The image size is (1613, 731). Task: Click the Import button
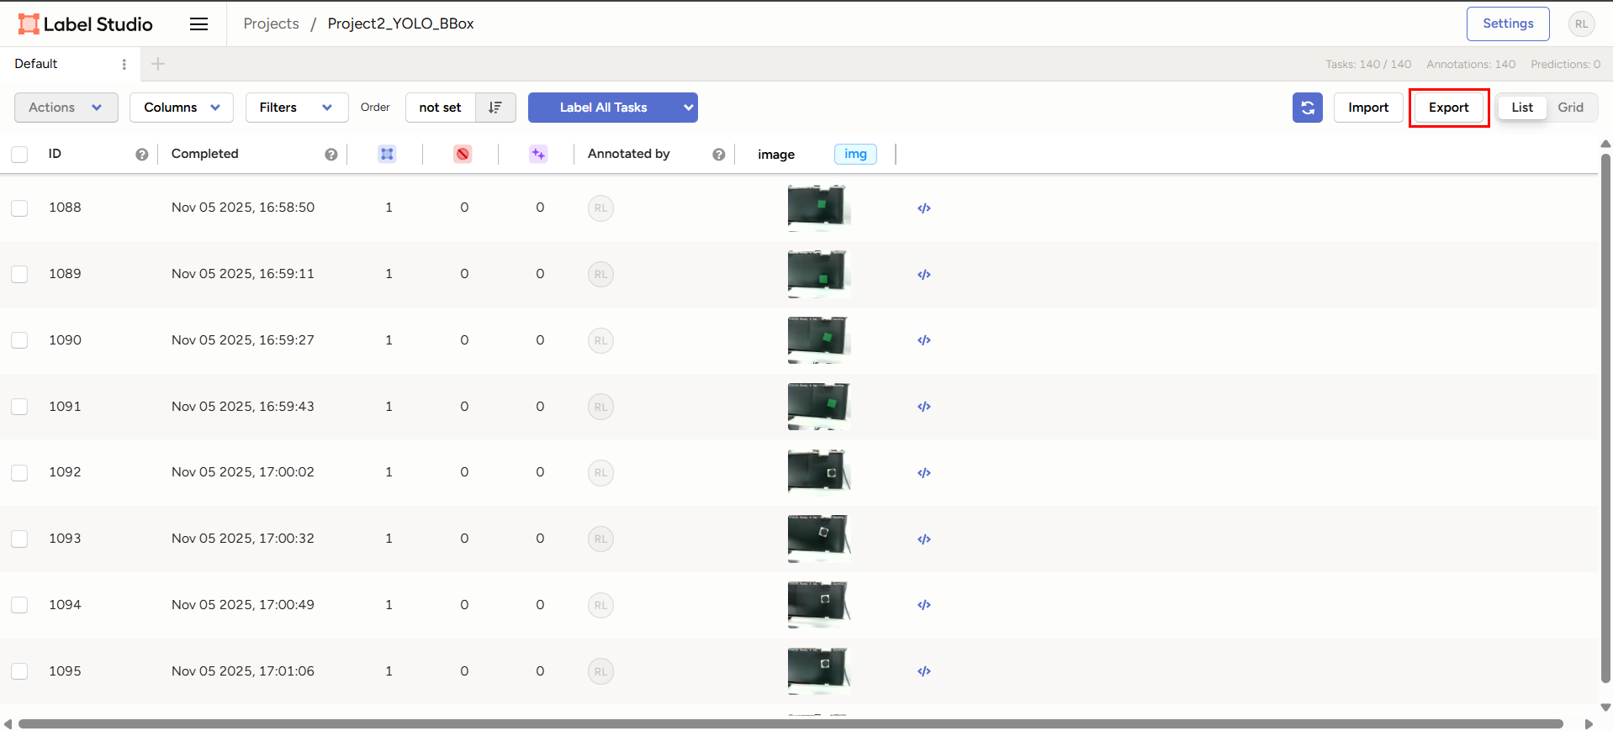tap(1368, 108)
